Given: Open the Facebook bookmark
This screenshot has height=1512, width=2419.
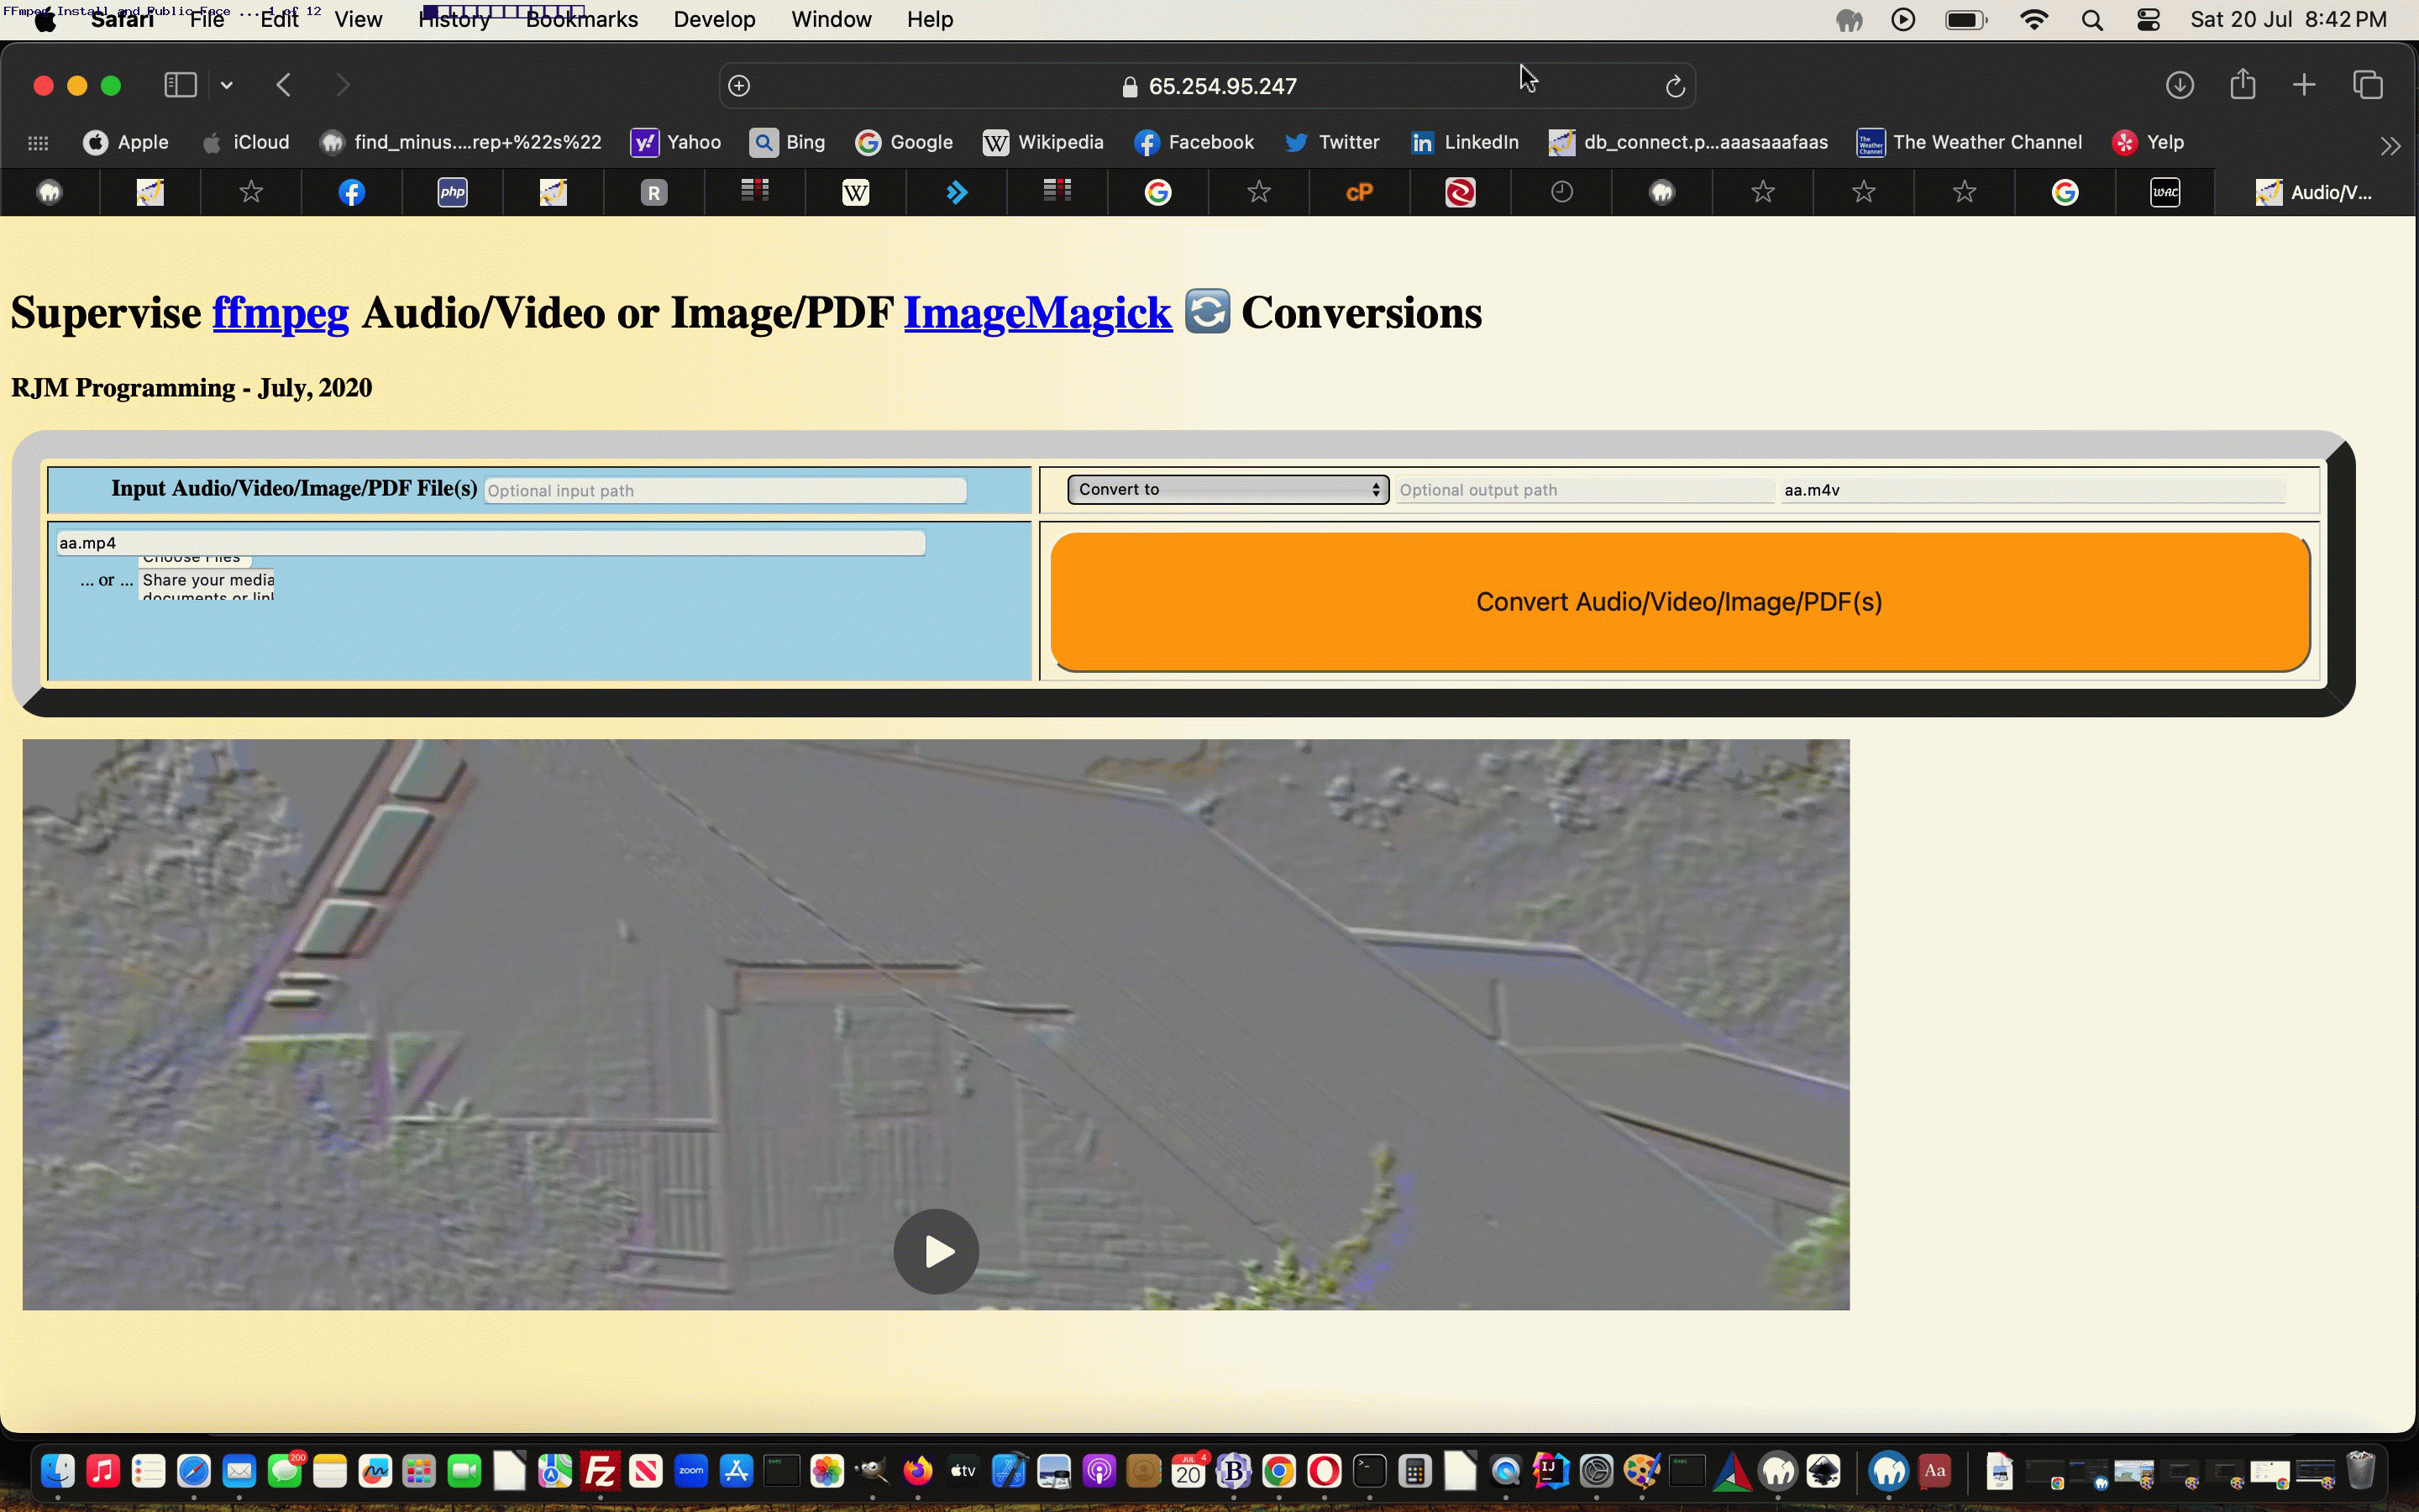Looking at the screenshot, I should tap(1194, 142).
